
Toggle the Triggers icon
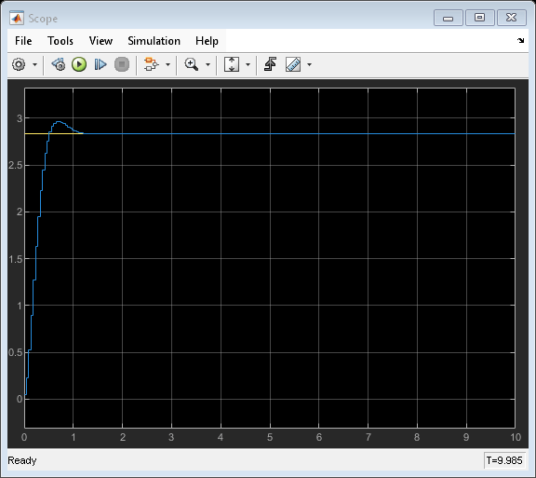(271, 64)
